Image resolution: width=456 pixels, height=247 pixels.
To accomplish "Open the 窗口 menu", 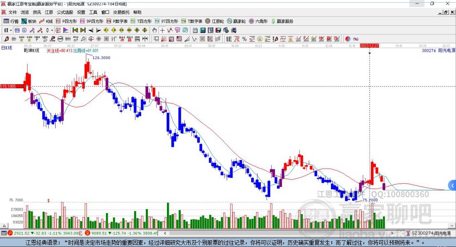I will point(105,12).
